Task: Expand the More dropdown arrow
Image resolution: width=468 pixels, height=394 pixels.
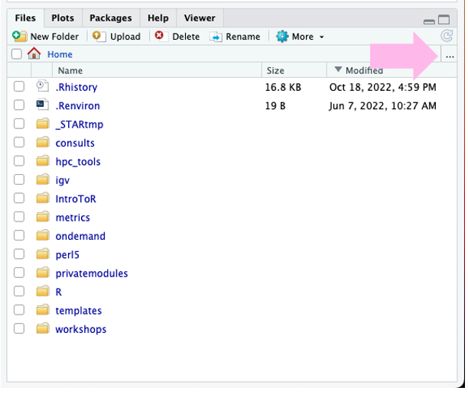Action: (x=321, y=37)
